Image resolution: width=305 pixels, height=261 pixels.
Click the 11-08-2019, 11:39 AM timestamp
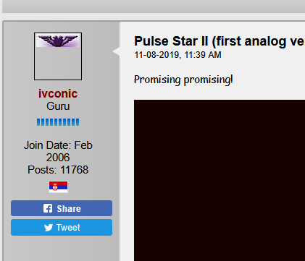point(177,55)
